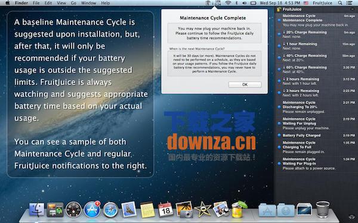Click the battery icon in menu bar
This screenshot has width=358, height=223.
tap(253, 3)
